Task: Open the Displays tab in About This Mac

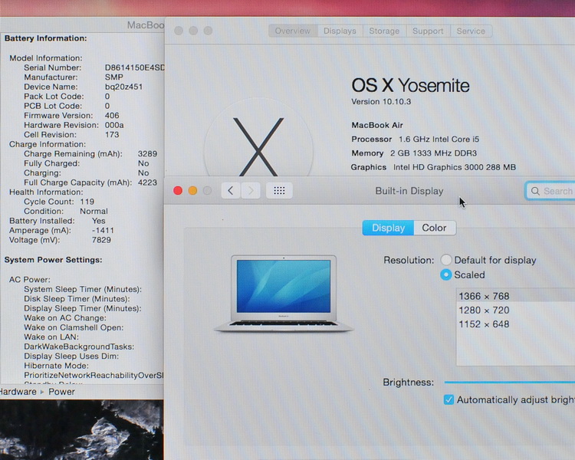Action: [340, 31]
